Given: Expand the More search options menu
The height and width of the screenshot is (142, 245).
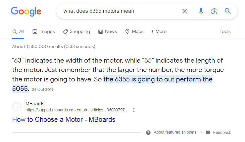Looking at the screenshot, I should [x=159, y=32].
